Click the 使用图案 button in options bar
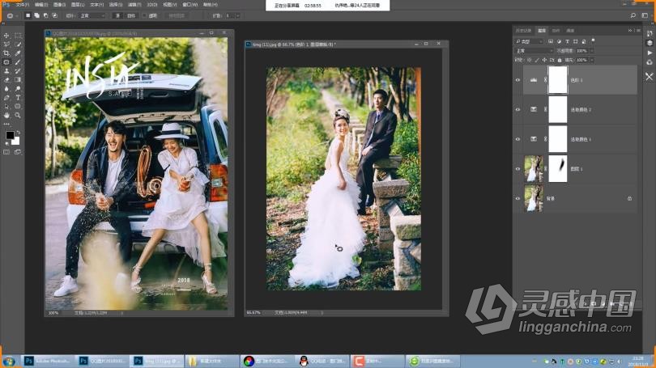Screen dimensions: 656x368 (x=177, y=15)
